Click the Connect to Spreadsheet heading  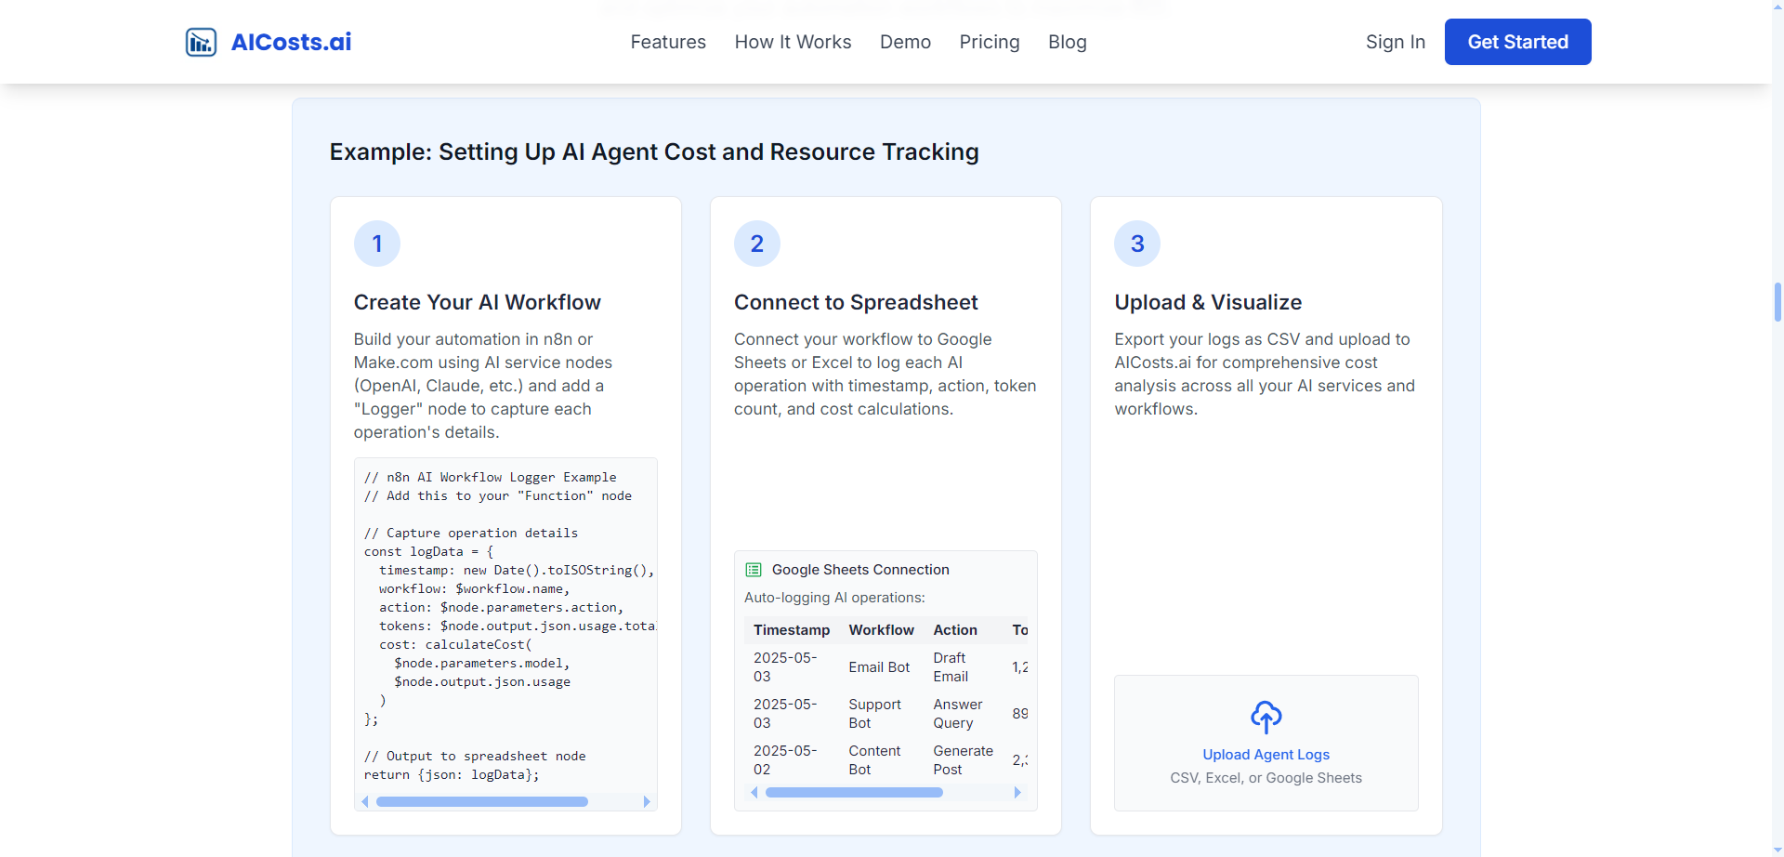[x=856, y=302]
